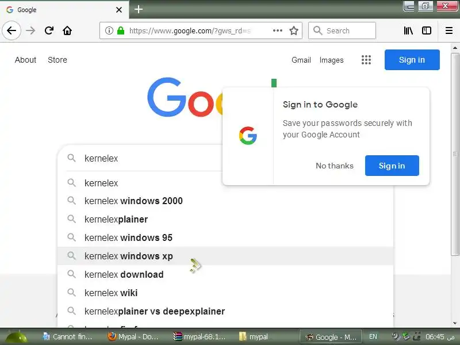Switch to 'Mypal - Do...' taskbar window
The height and width of the screenshot is (345, 460).
pos(133,337)
